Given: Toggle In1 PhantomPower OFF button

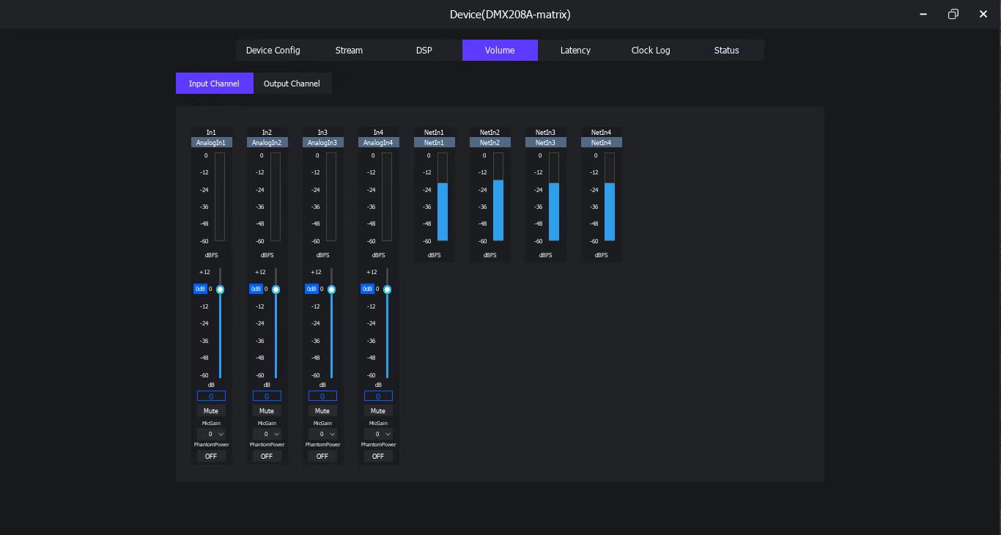Looking at the screenshot, I should (211, 456).
